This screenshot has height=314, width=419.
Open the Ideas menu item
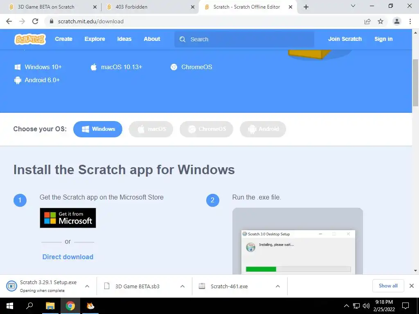pyautogui.click(x=124, y=39)
